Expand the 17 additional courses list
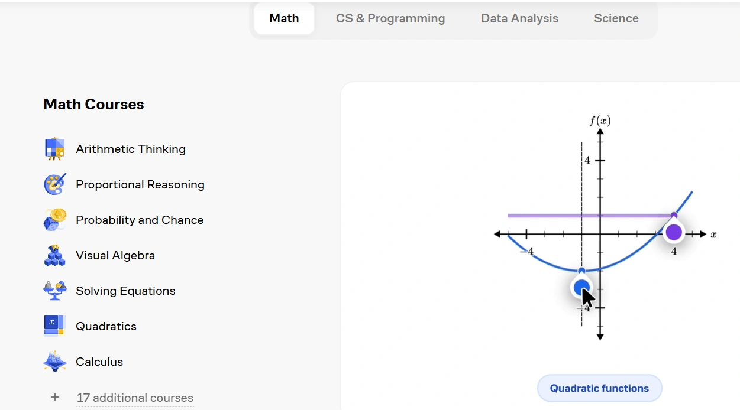The height and width of the screenshot is (410, 740). [135, 398]
